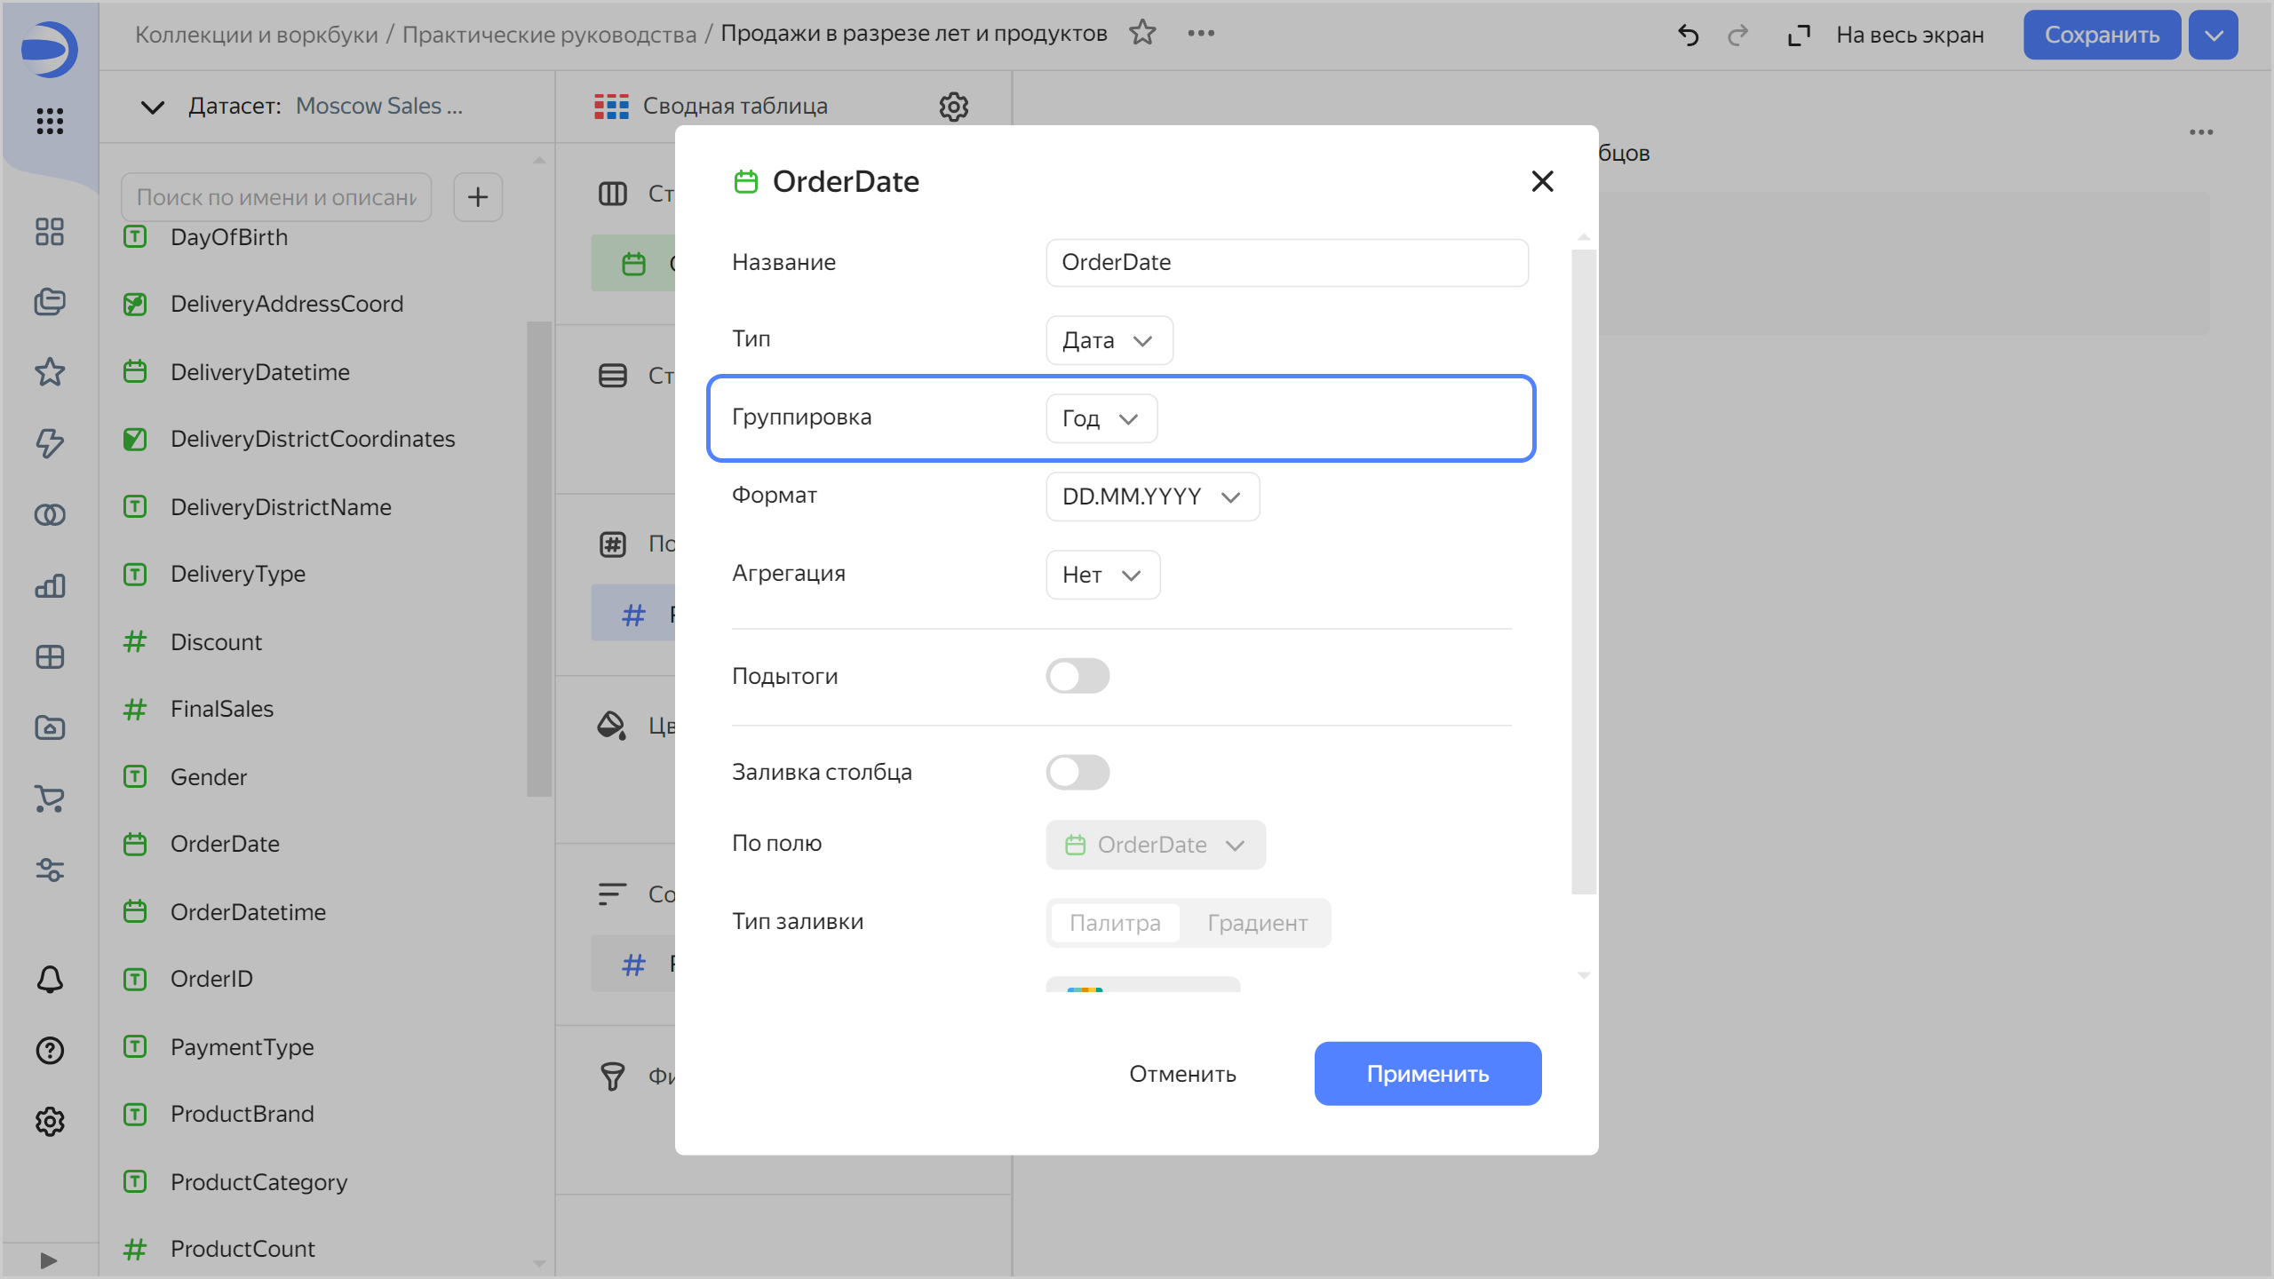
Task: Open the Практические руководства breadcrumb
Action: click(549, 35)
